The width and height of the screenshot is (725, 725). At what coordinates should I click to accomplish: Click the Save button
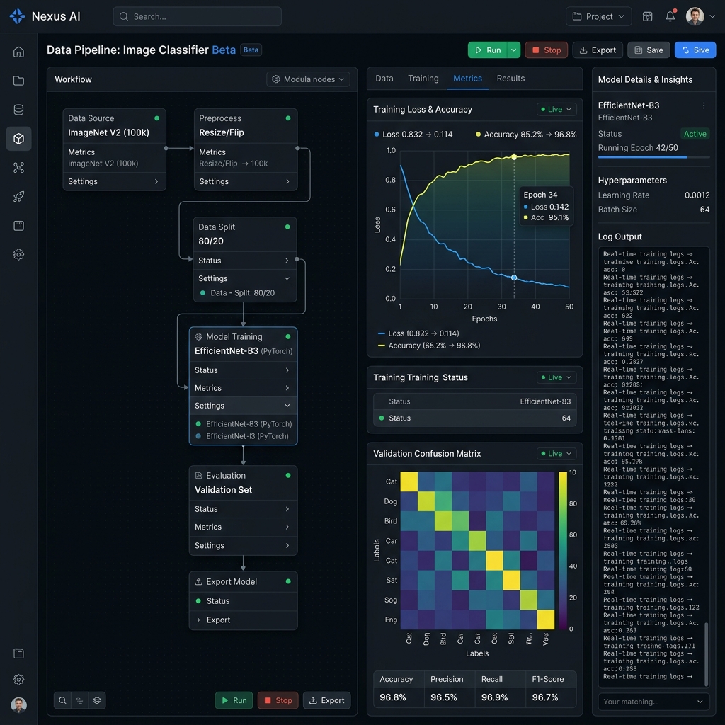click(x=649, y=50)
